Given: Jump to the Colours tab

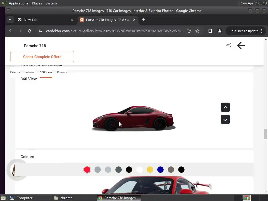Looking at the screenshot, I should point(62,72).
